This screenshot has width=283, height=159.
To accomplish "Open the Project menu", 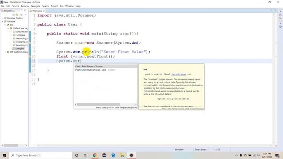I will coord(54,6).
